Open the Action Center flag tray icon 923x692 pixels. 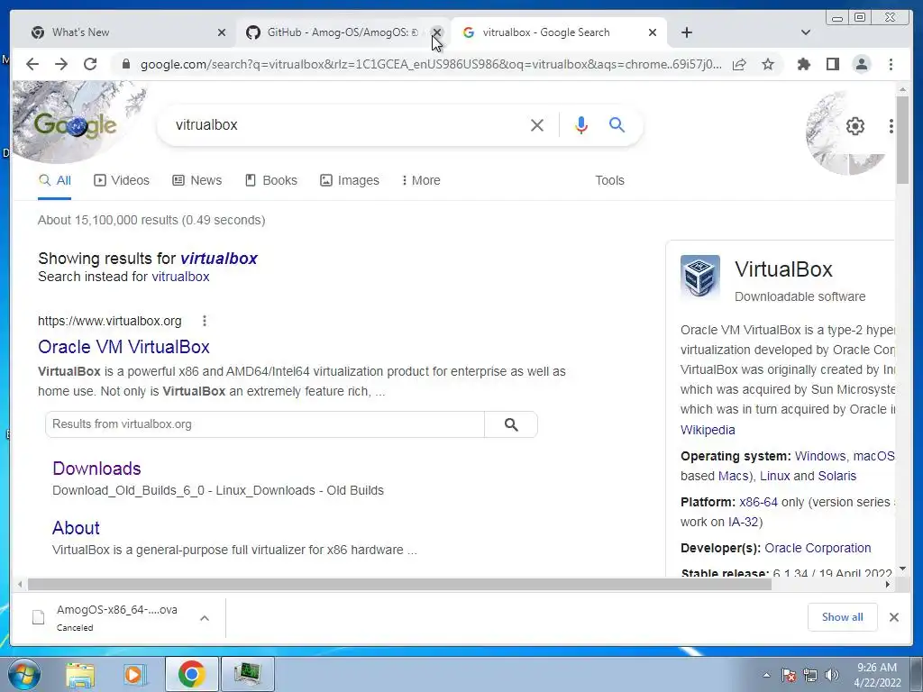[789, 675]
